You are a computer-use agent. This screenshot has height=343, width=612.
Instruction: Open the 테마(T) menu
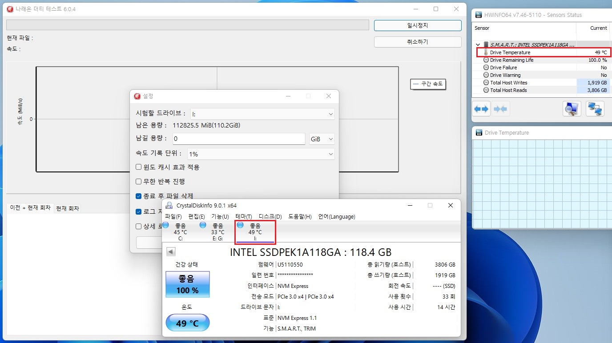(244, 217)
